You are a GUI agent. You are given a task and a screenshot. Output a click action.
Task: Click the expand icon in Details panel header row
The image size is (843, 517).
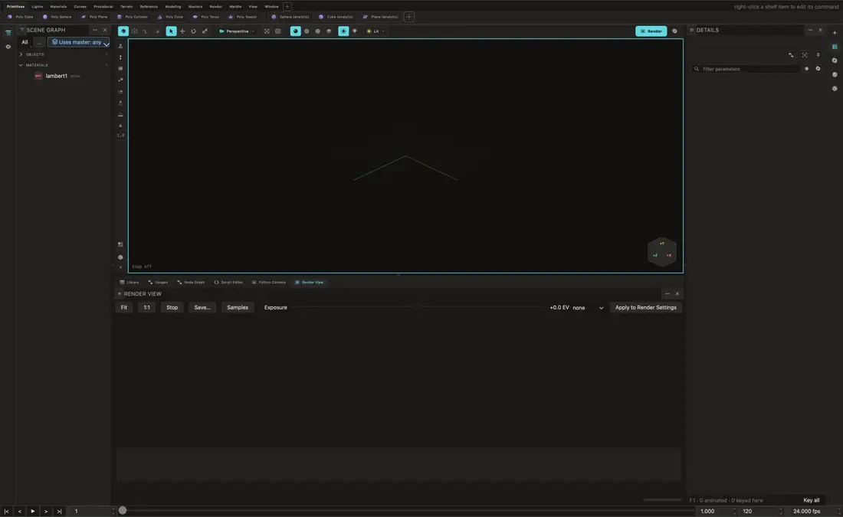804,55
